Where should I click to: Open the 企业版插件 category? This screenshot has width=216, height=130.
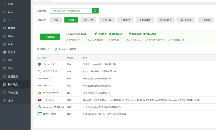(x=166, y=20)
